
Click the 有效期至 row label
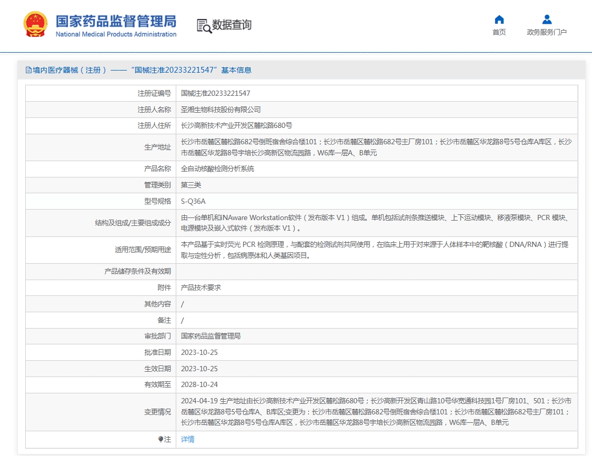click(157, 384)
